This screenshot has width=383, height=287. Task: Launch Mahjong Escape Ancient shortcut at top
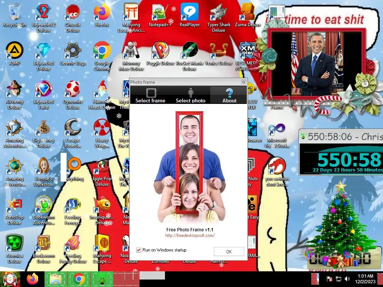coord(131,18)
